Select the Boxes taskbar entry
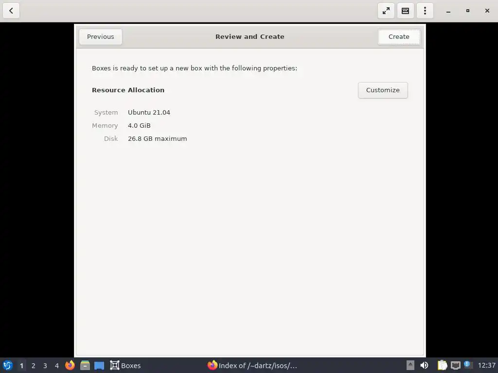498x373 pixels. click(x=125, y=365)
